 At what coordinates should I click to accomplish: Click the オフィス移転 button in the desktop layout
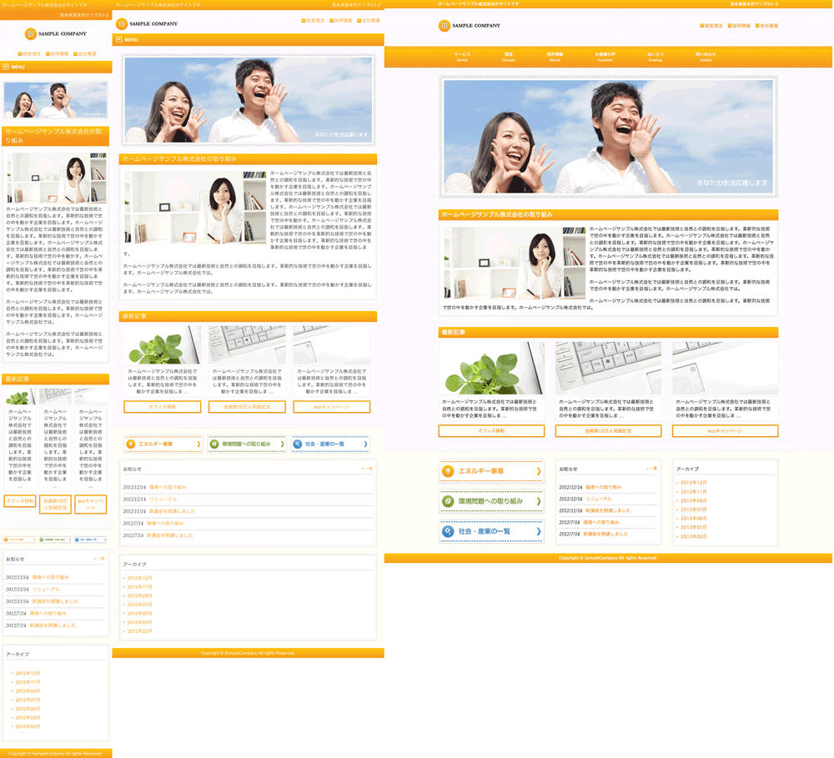point(491,431)
